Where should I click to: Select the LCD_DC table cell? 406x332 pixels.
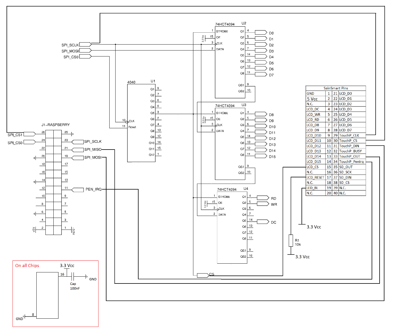click(x=315, y=109)
